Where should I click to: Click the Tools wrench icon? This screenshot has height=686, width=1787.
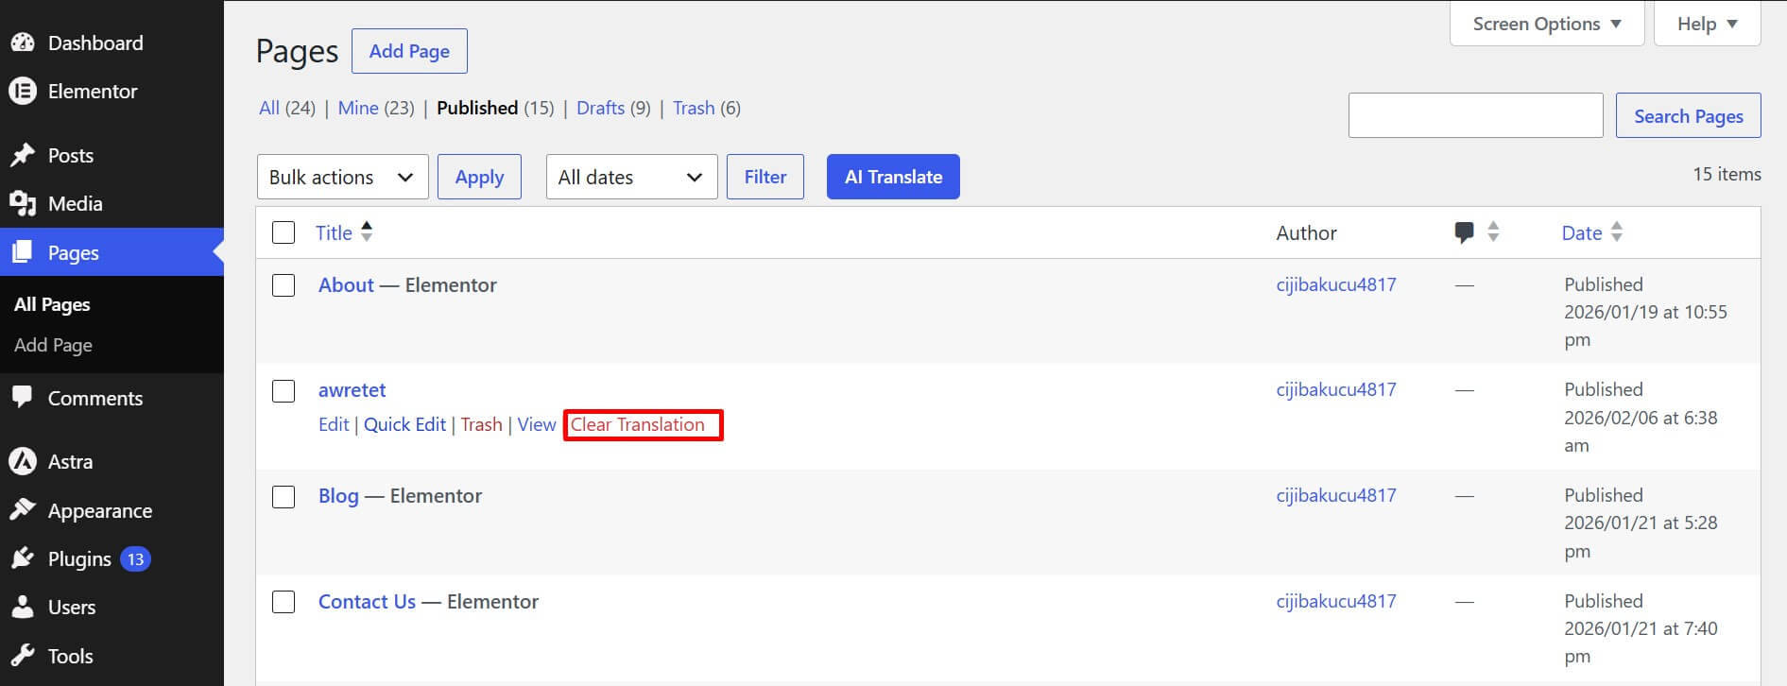[x=22, y=656]
